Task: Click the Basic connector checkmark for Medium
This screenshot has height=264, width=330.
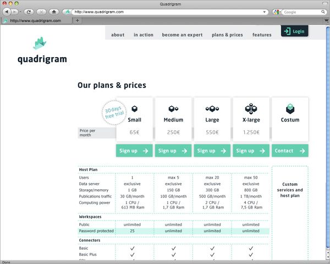Action: point(173,249)
